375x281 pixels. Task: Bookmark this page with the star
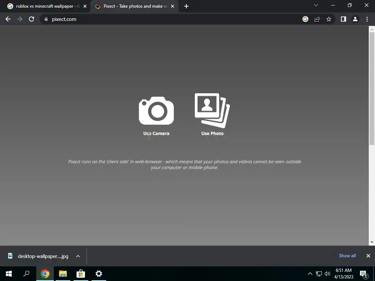329,19
